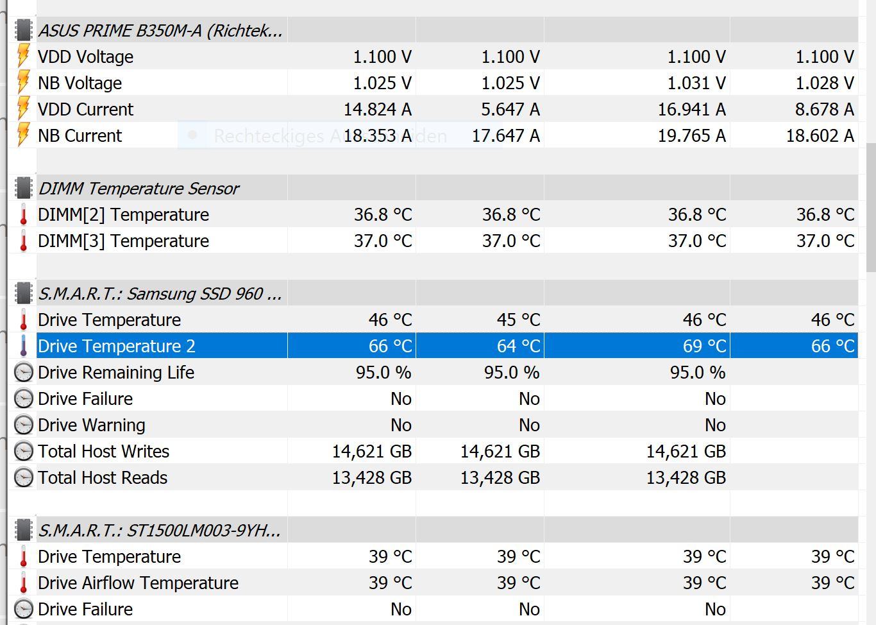Click the chip icon next to Samsung SSD 960
Image resolution: width=876 pixels, height=625 pixels.
pyautogui.click(x=23, y=293)
